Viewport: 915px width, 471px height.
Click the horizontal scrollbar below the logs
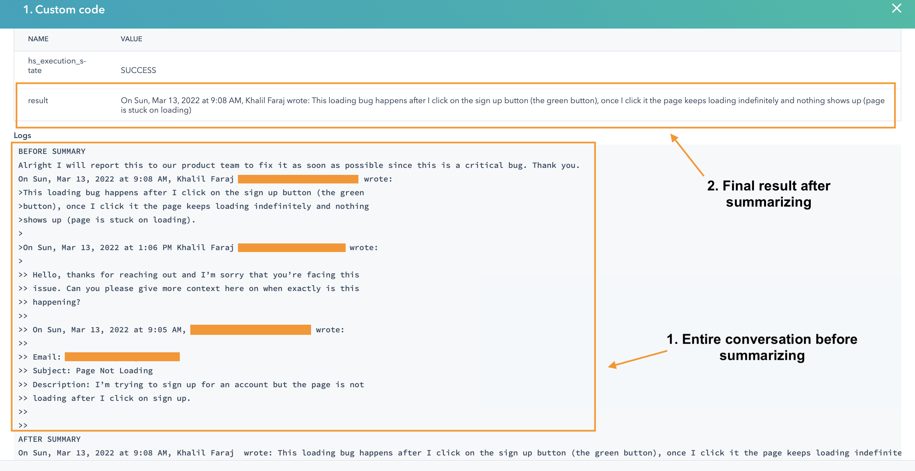(x=457, y=466)
